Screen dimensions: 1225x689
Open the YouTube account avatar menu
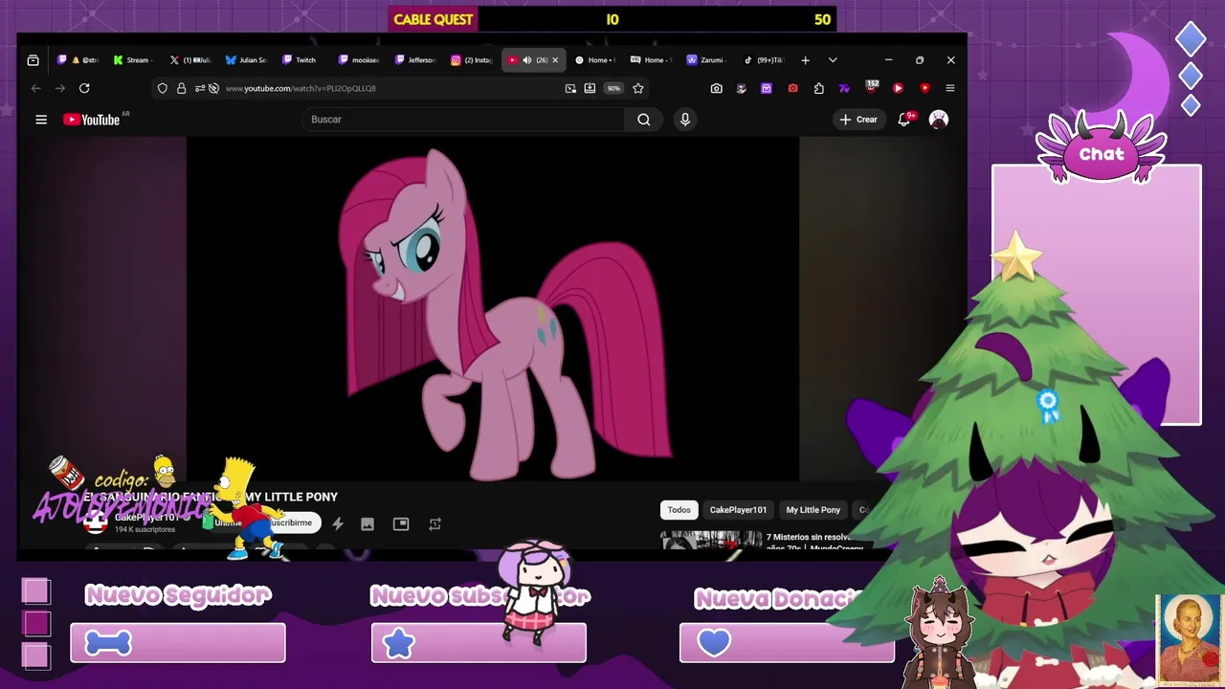click(x=939, y=120)
